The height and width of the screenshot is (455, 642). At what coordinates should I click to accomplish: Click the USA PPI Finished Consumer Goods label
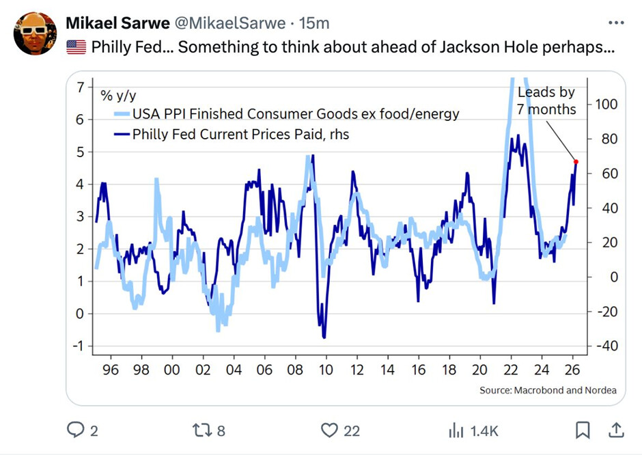coord(296,113)
